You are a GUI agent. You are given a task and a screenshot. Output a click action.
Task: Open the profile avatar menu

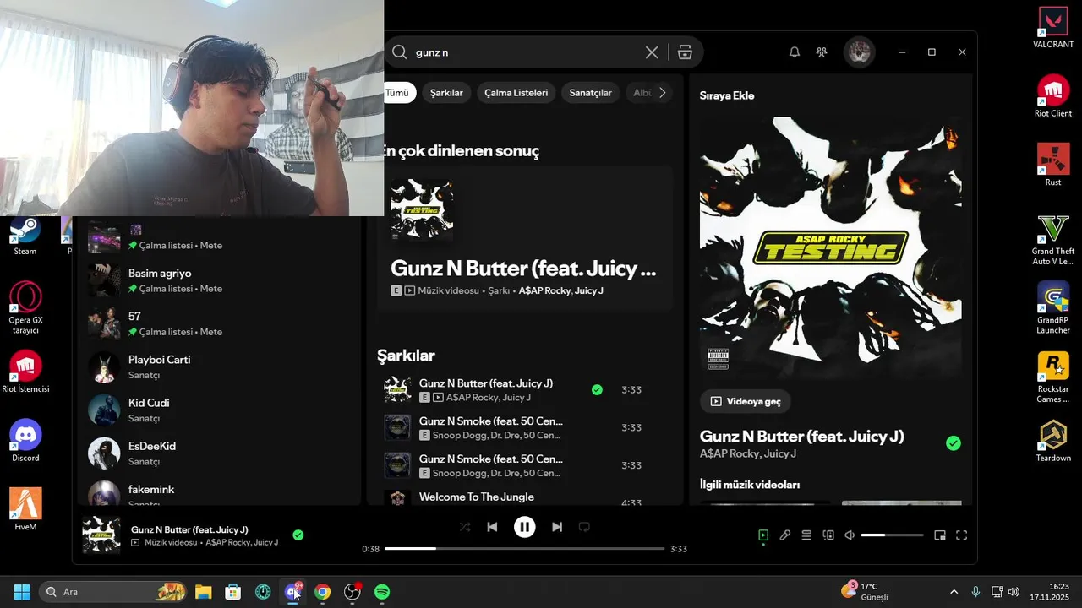point(860,52)
